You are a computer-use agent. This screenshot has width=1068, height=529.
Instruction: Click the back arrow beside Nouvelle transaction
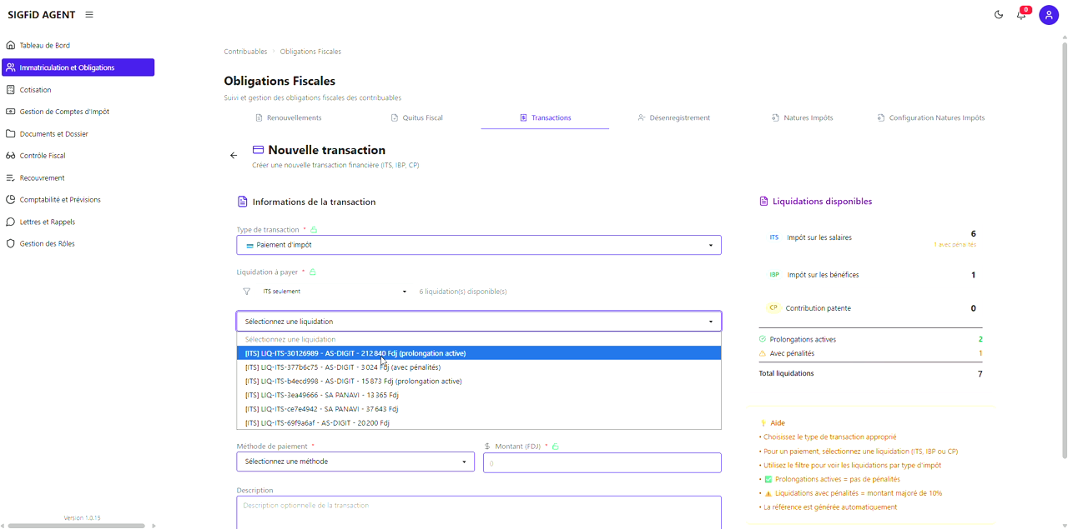tap(234, 156)
